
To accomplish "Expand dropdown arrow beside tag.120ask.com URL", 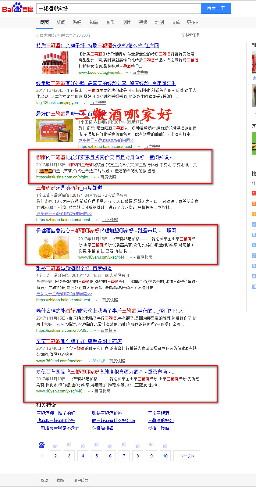I will coord(85,103).
